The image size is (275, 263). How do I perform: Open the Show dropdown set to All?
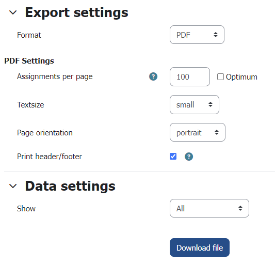point(209,208)
